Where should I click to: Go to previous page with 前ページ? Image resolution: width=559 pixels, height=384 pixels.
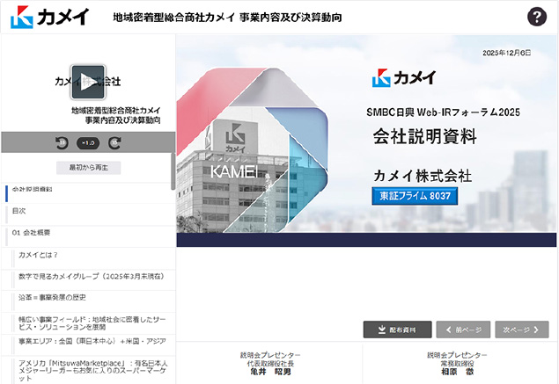point(462,330)
